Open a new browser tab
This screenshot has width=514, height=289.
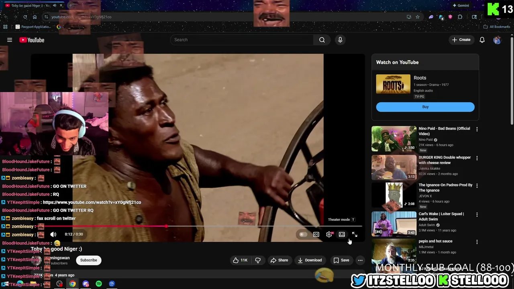(x=71, y=6)
